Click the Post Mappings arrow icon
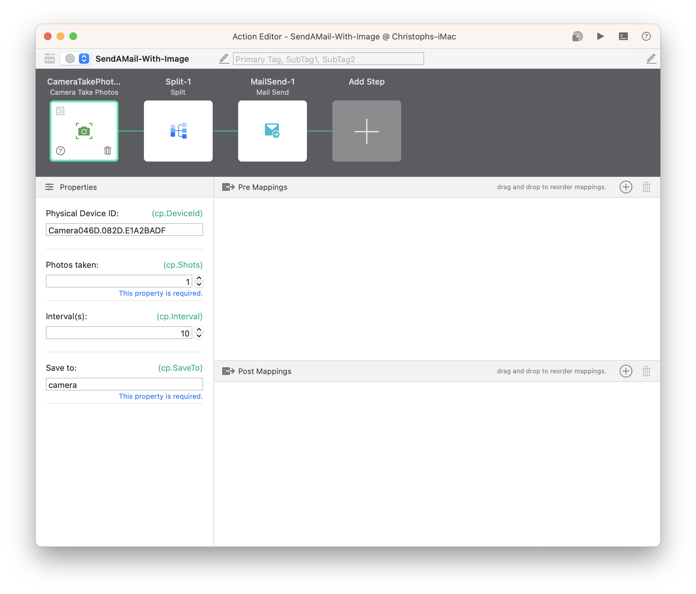696x594 pixels. coord(228,371)
